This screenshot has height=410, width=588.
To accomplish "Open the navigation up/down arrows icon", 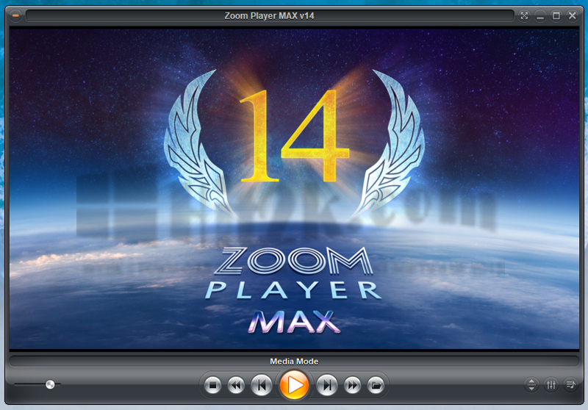I will (x=531, y=384).
